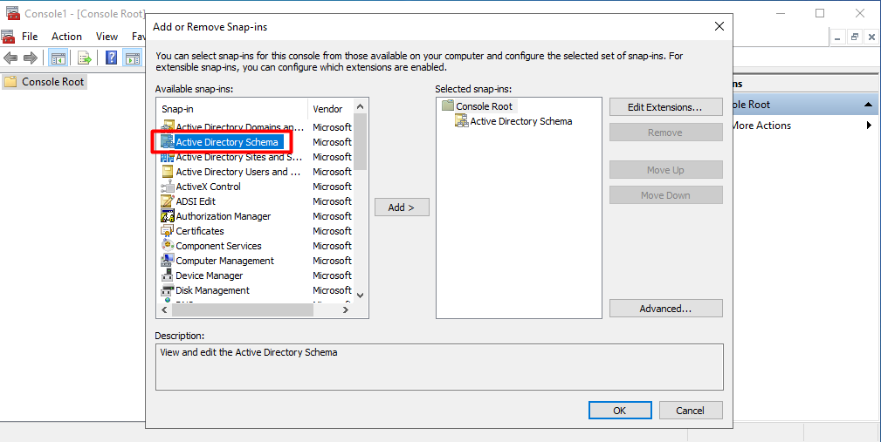Select Device Manager text in available list
The height and width of the screenshot is (442, 881).
pyautogui.click(x=209, y=275)
